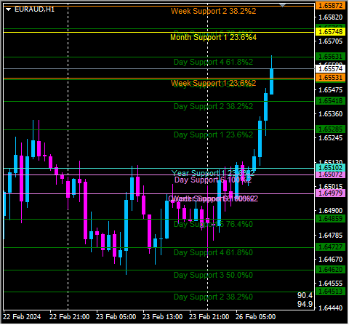The width and height of the screenshot is (349, 325).
Task: Select the 'Day Support 2 38.2%0' label
Action: (213, 297)
